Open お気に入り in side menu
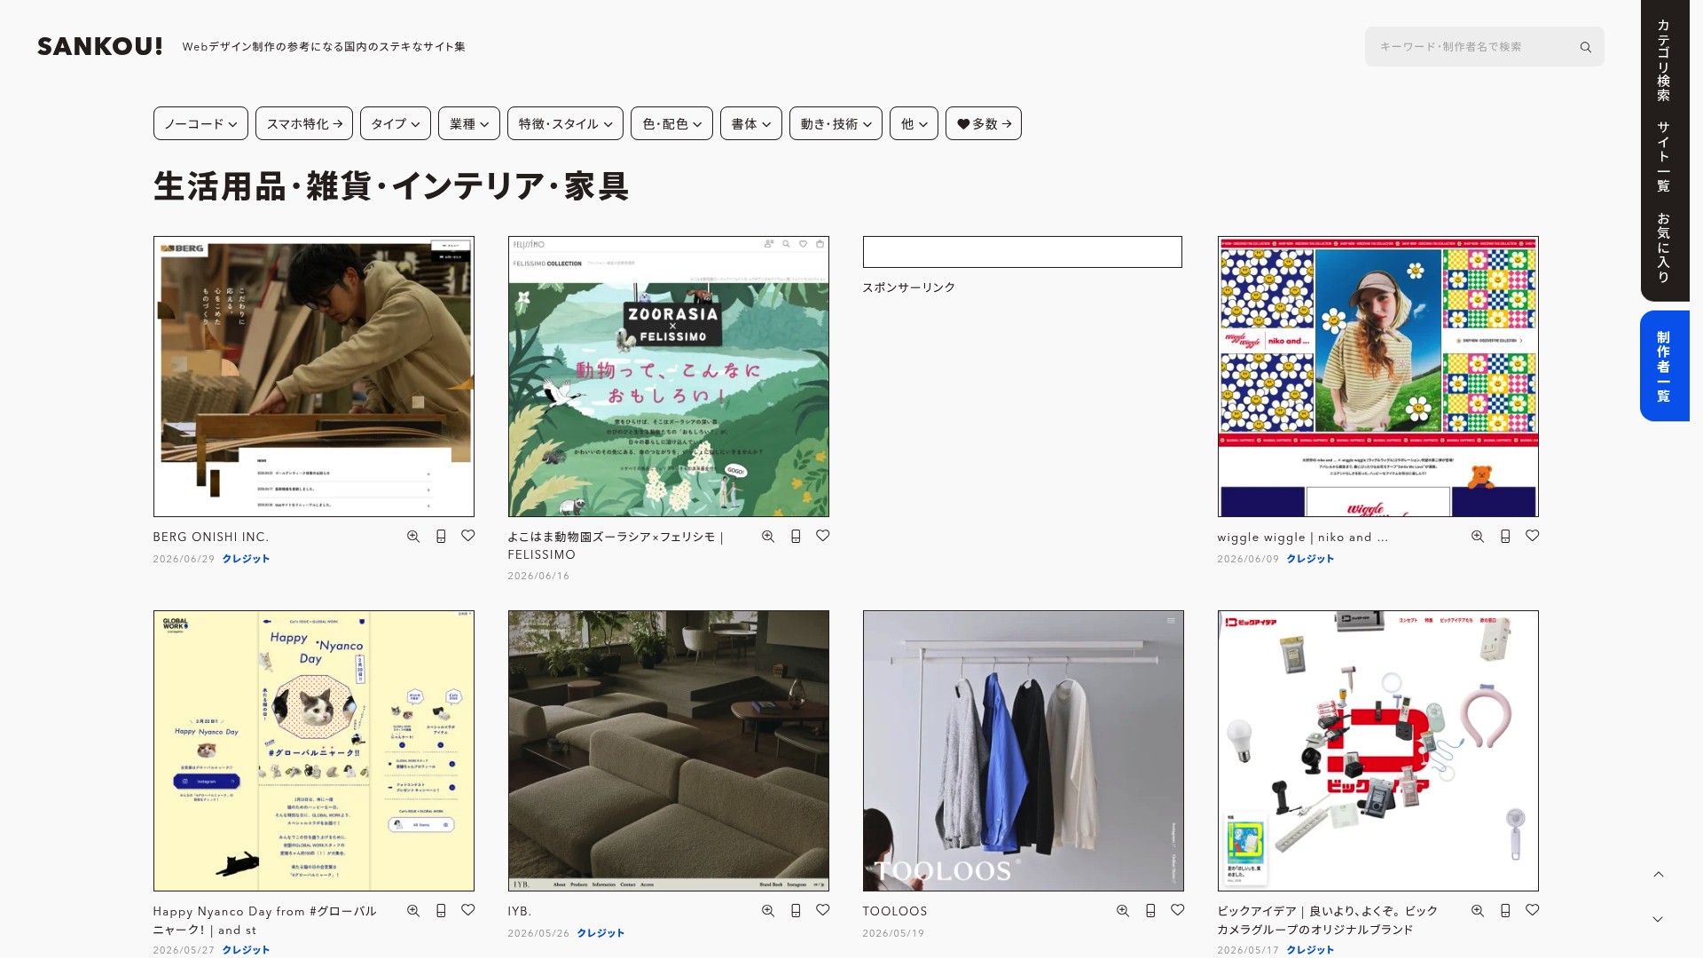 [x=1664, y=247]
